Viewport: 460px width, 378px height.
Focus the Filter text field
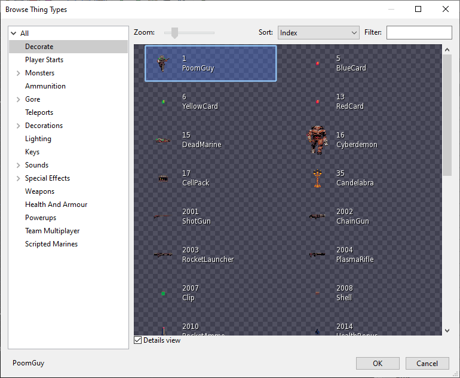(x=419, y=33)
